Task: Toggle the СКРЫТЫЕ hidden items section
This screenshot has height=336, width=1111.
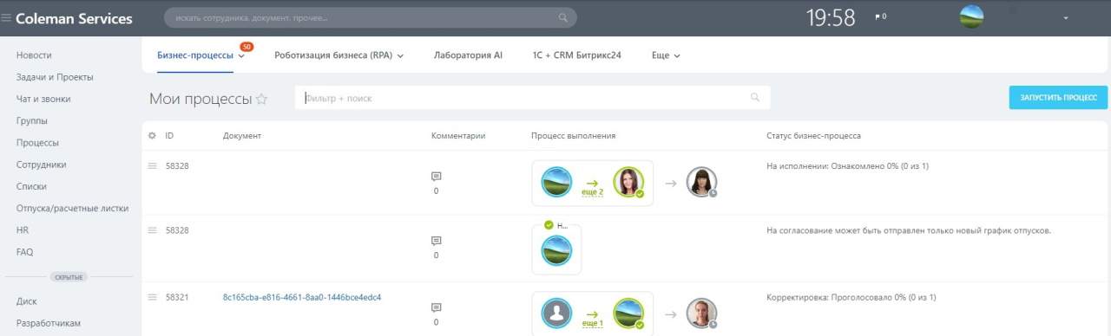Action: [x=69, y=277]
